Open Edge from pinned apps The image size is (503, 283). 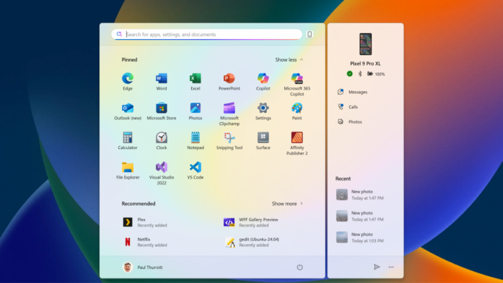(127, 81)
